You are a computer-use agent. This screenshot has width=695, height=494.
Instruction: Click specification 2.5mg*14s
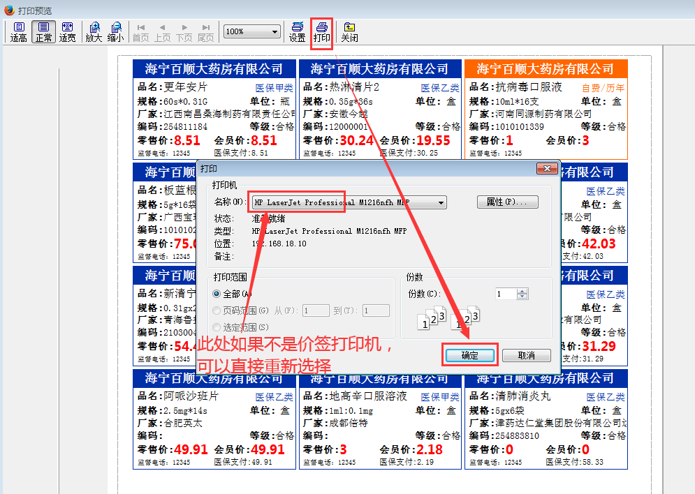pos(185,410)
